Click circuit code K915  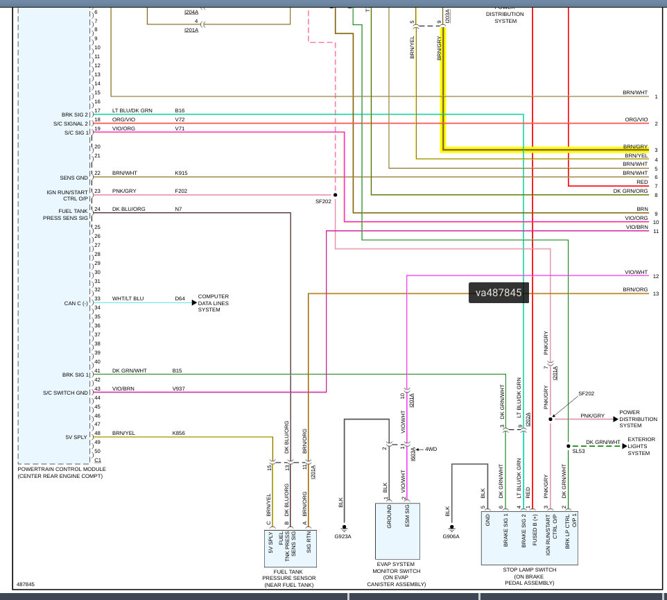tap(181, 173)
